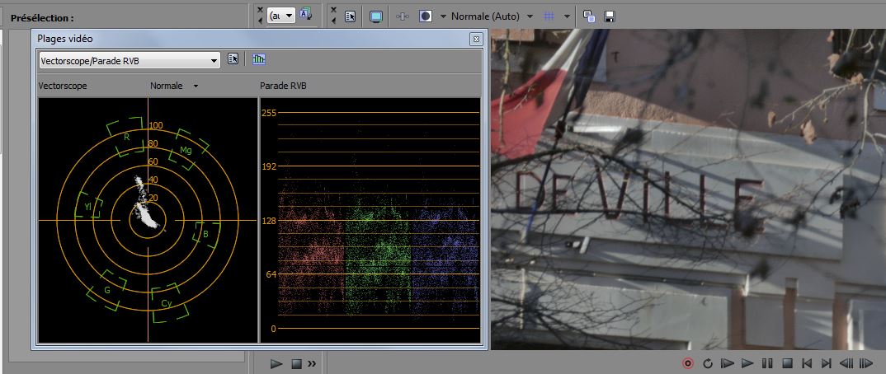Open video preview project properties icon
The image size is (886, 374).
pos(351,16)
